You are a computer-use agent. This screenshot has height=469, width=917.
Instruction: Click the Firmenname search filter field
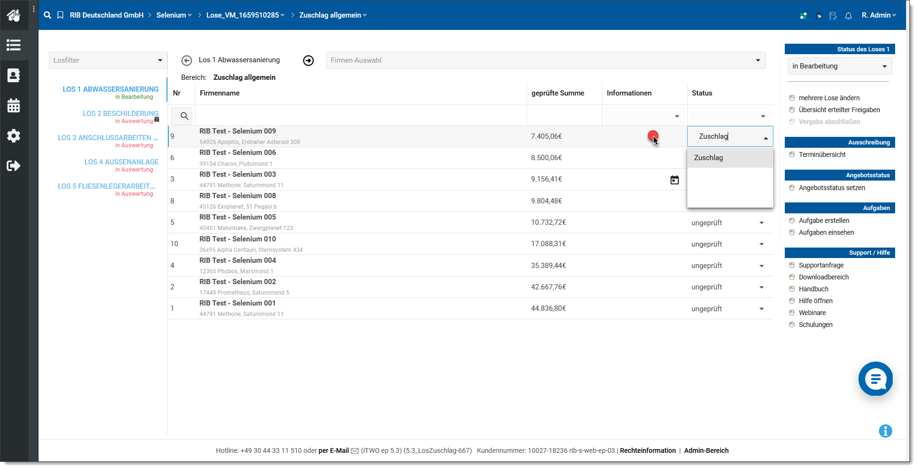click(360, 116)
